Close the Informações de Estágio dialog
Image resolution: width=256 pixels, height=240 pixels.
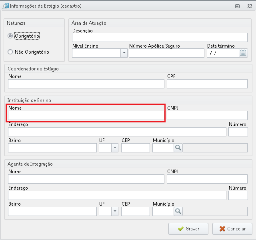tap(250, 6)
